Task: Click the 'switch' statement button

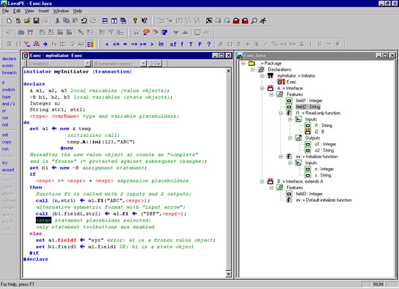Action: point(9,89)
